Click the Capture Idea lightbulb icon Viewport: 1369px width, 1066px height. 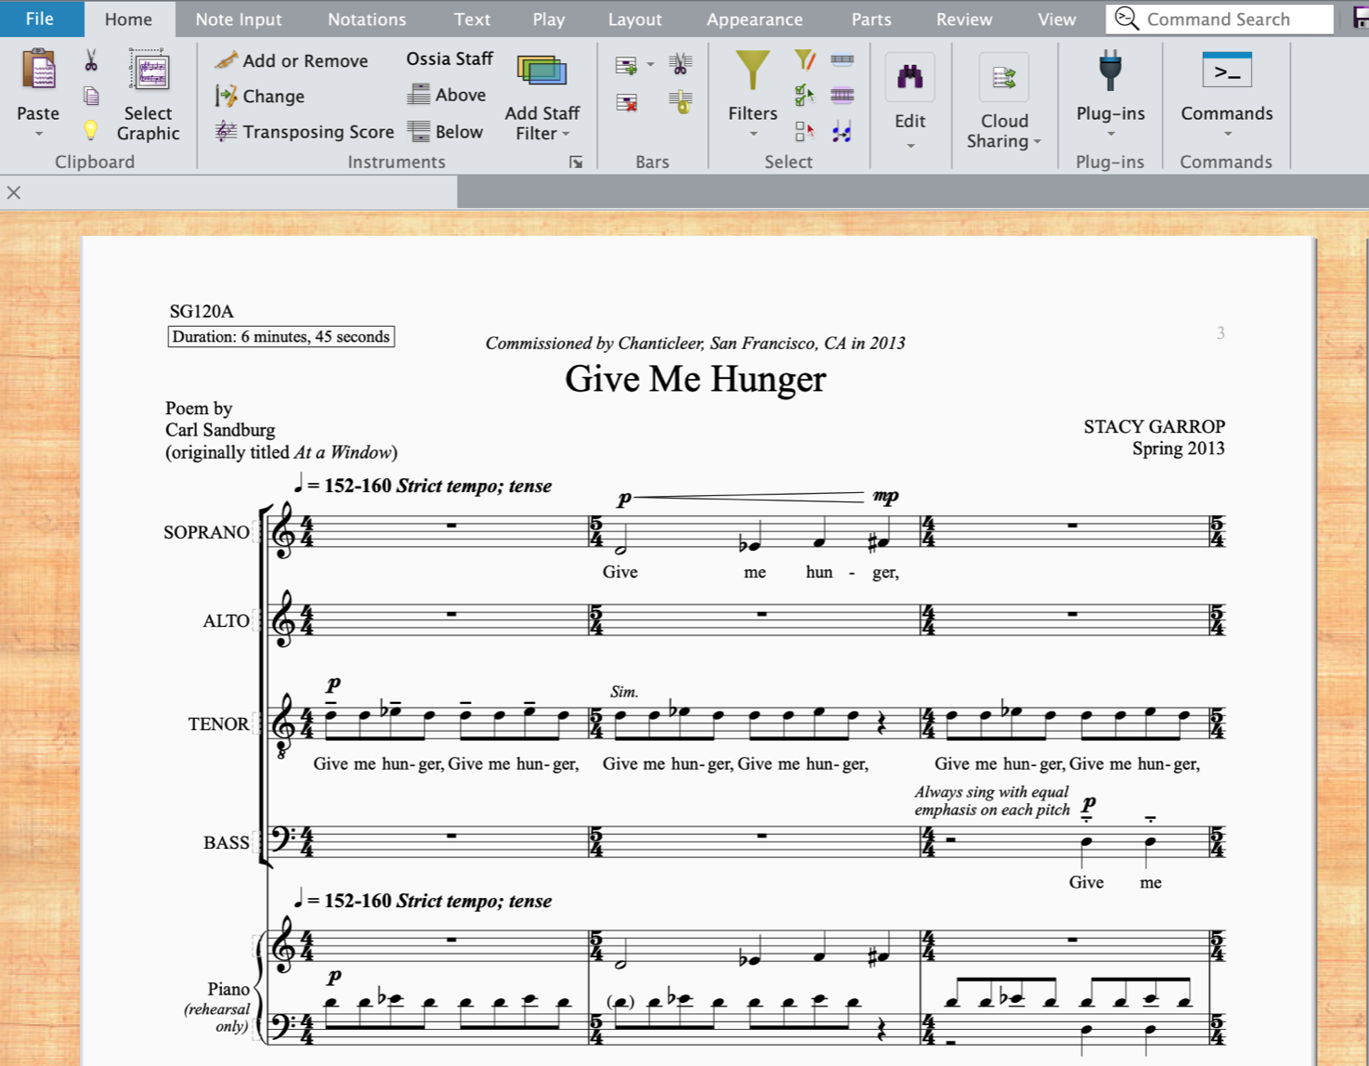pos(91,130)
